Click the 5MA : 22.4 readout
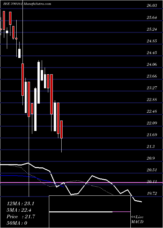This screenshot has height=228, width=163. 19,210
